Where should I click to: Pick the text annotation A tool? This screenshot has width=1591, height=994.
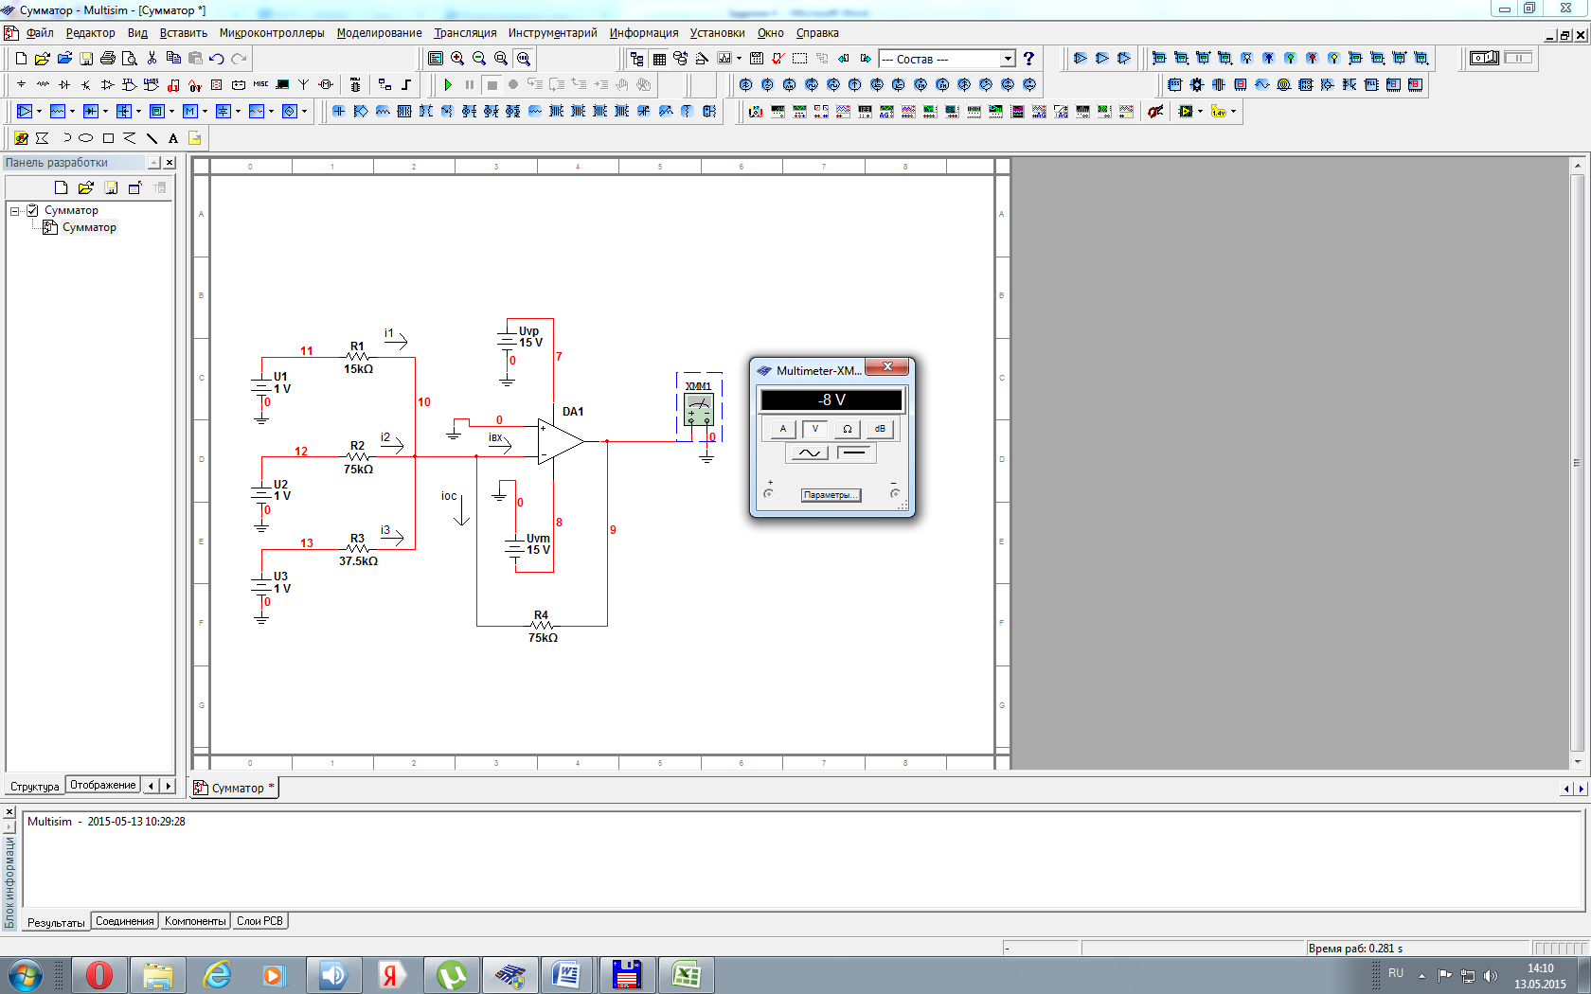pos(173,138)
